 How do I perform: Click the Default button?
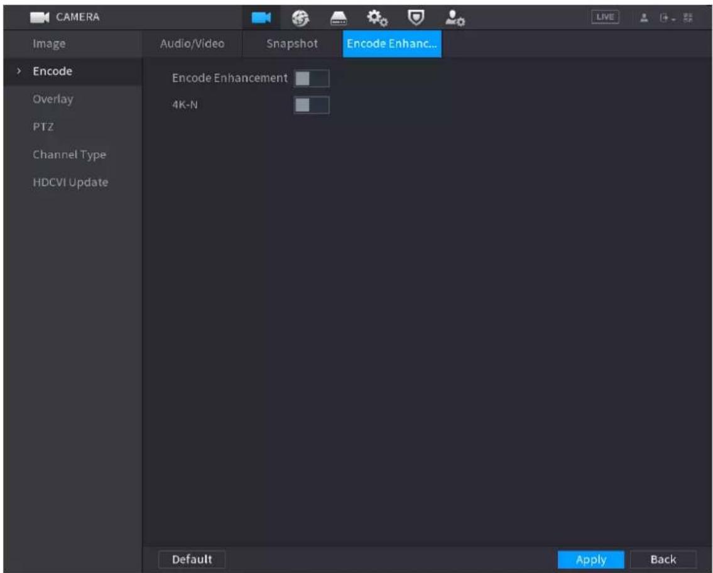(192, 559)
